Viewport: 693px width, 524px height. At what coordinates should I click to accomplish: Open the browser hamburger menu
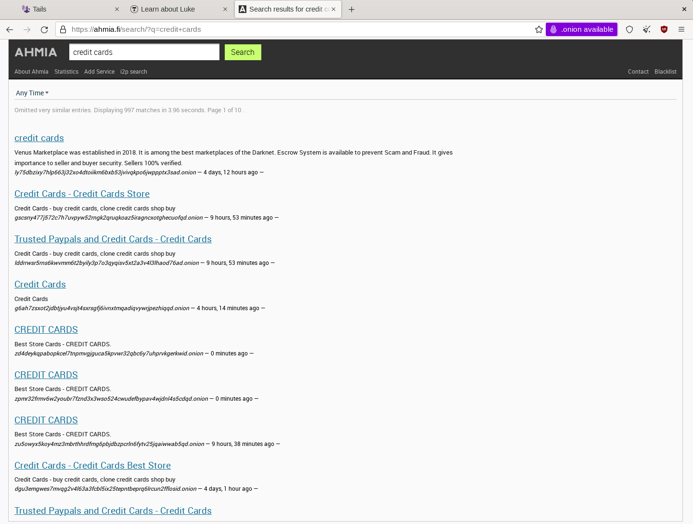coord(681,29)
